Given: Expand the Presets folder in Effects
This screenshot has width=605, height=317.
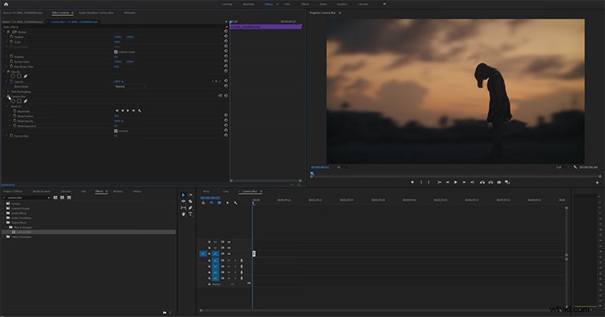Looking at the screenshot, I should click(x=4, y=203).
